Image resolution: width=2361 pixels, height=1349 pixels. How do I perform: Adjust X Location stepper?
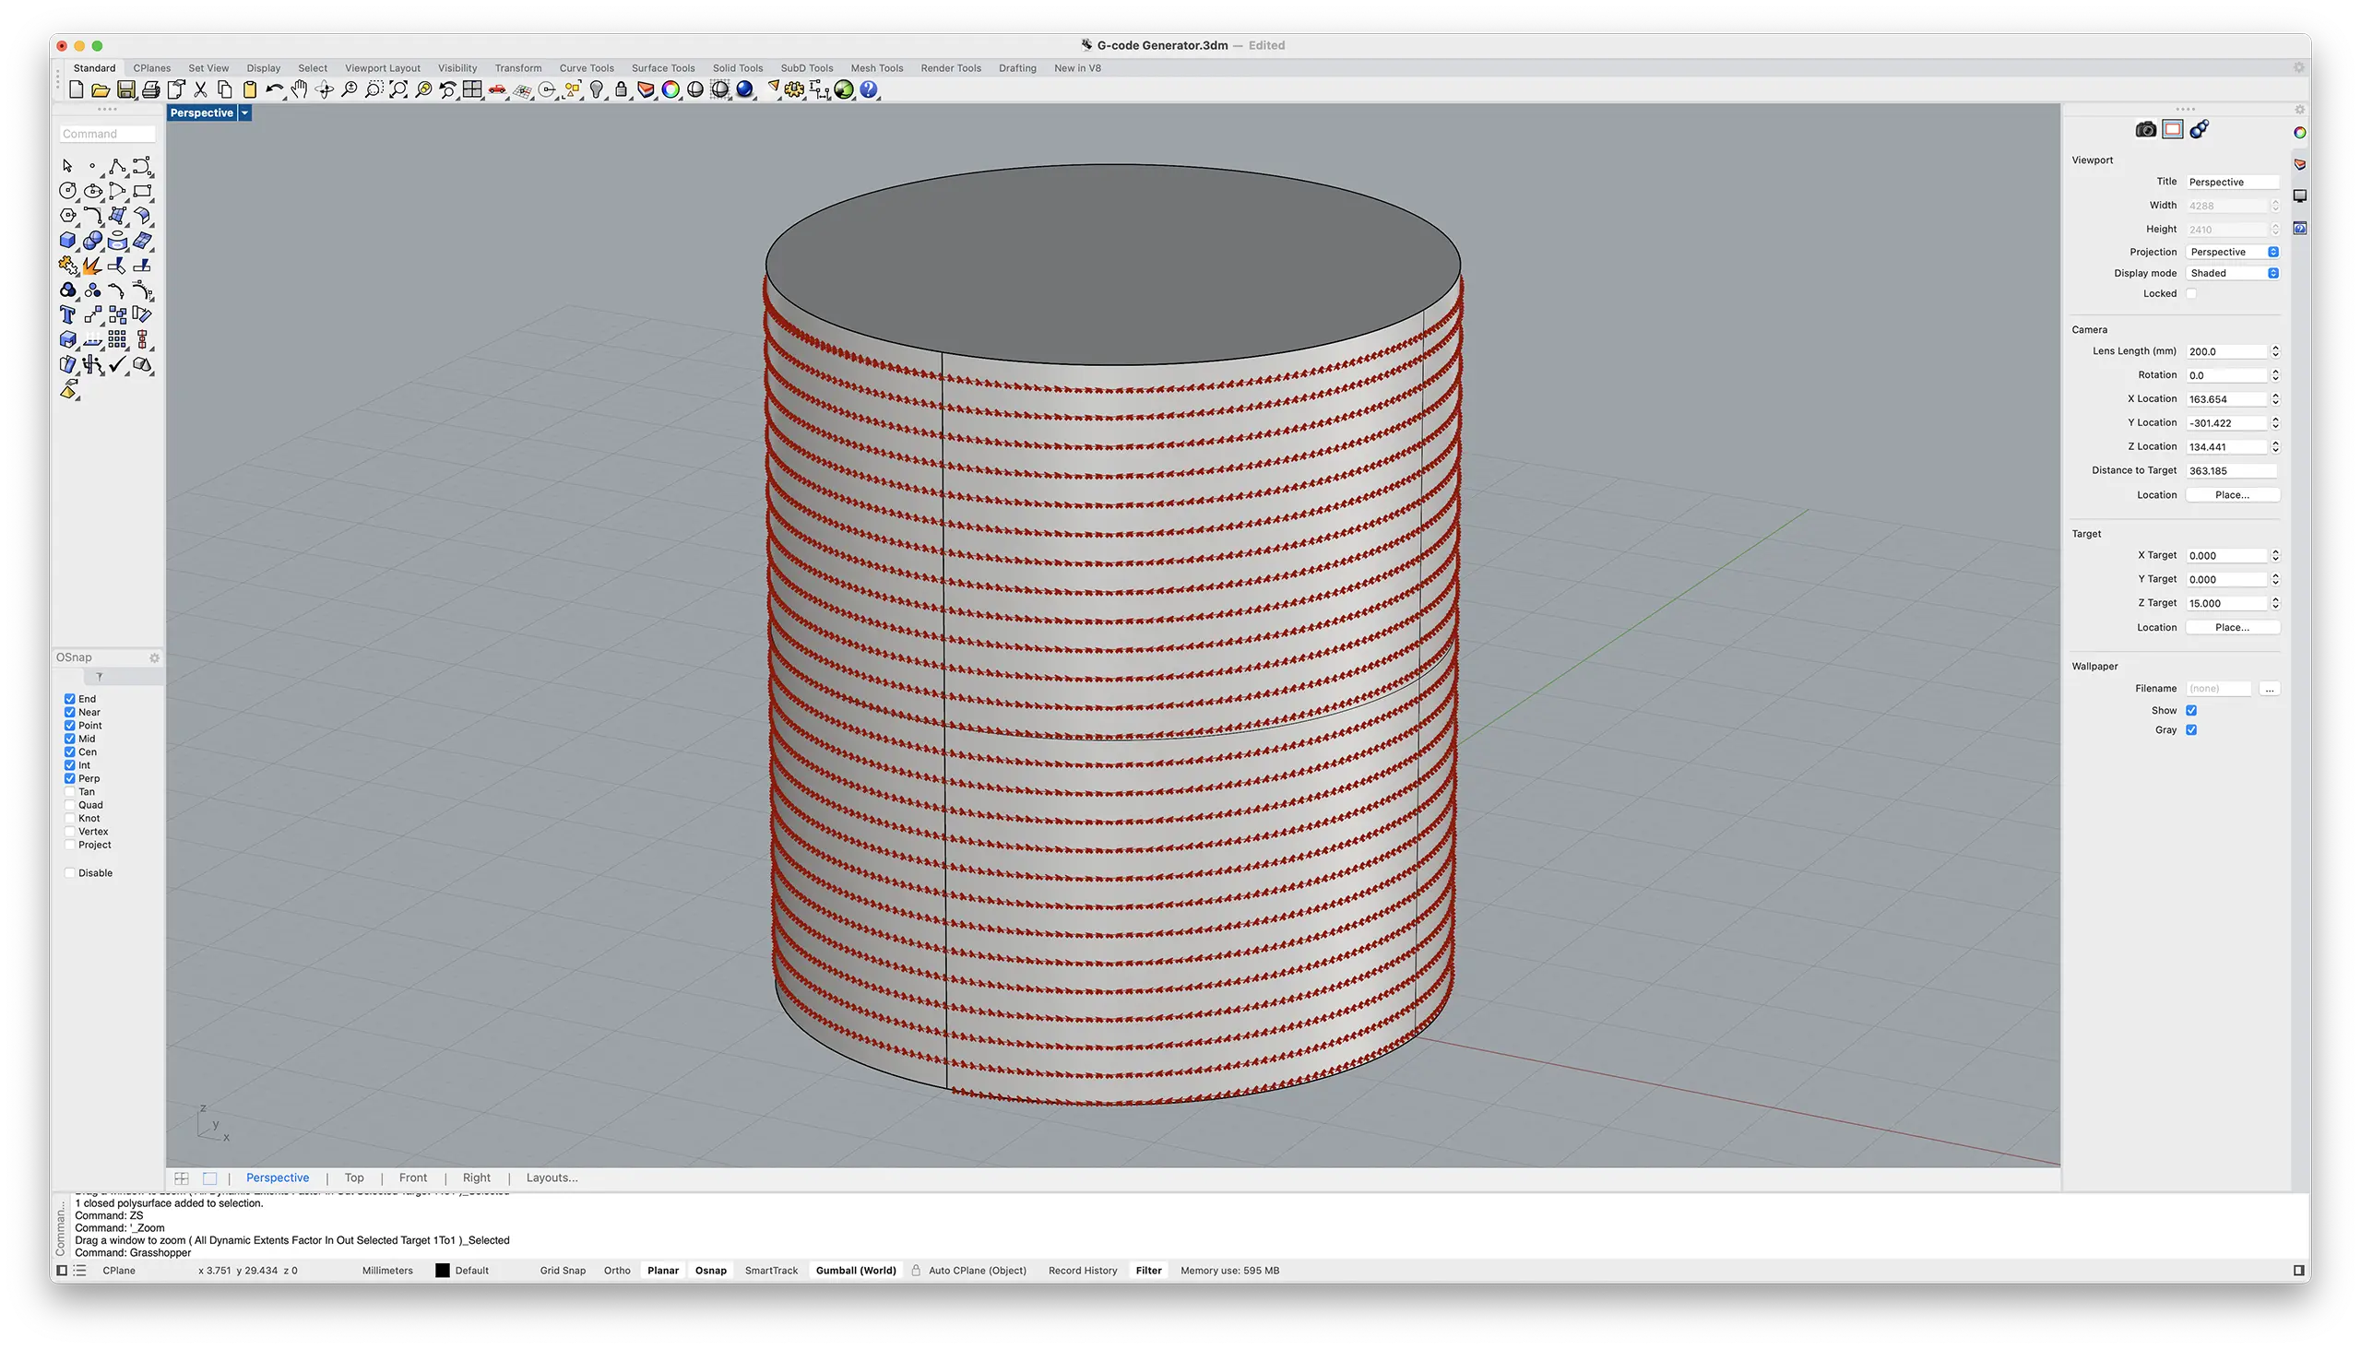point(2275,399)
